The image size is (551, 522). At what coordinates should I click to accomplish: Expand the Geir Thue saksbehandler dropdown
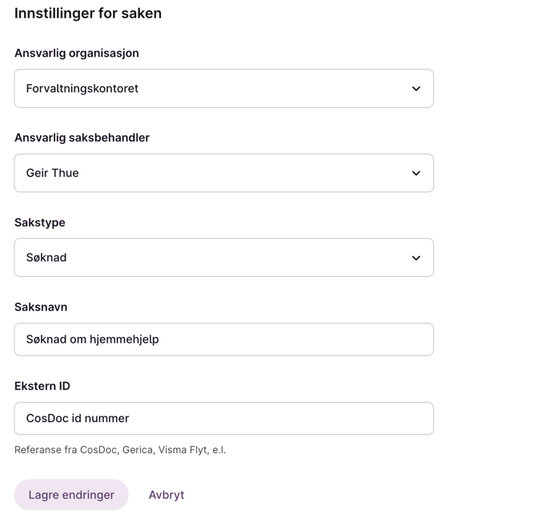[224, 173]
